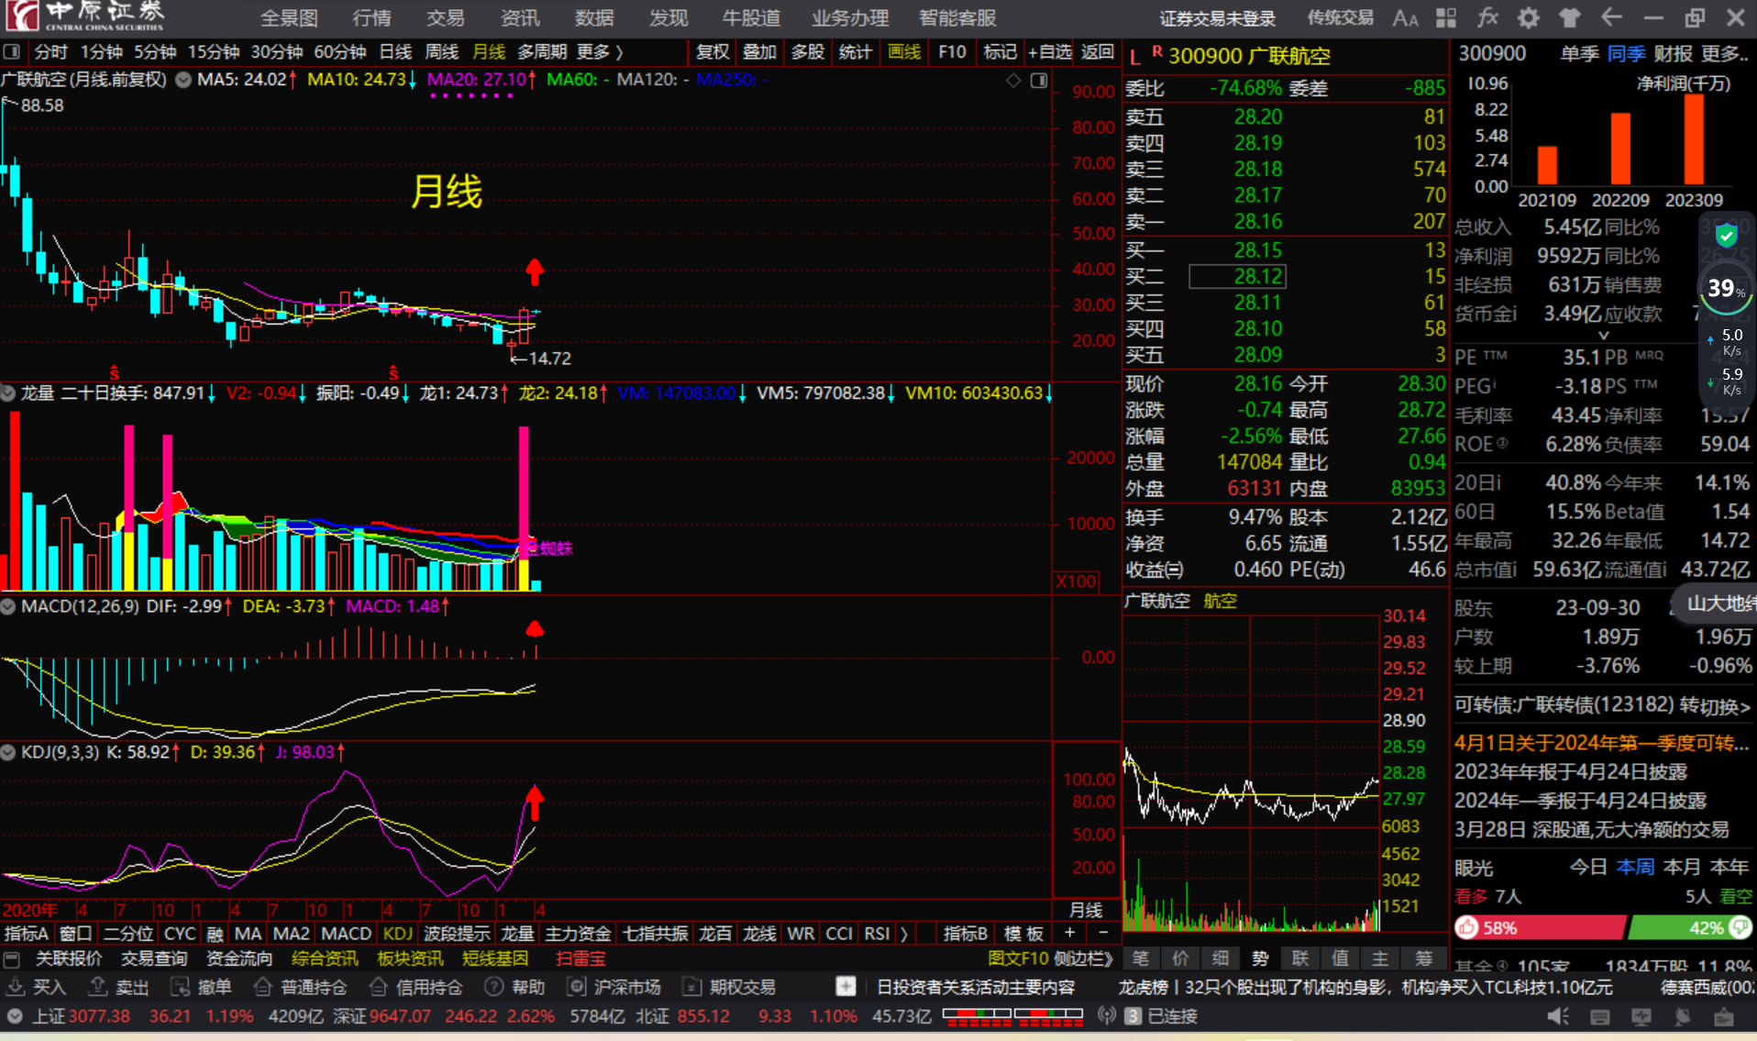This screenshot has width=1757, height=1041.
Task: Click the red 58% bullish sentiment bar
Action: (1540, 928)
